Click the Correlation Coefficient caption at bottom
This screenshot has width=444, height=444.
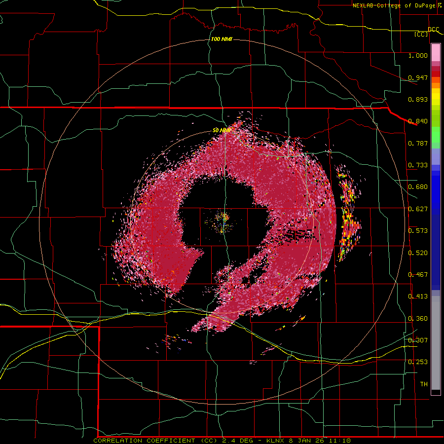pyautogui.click(x=222, y=441)
